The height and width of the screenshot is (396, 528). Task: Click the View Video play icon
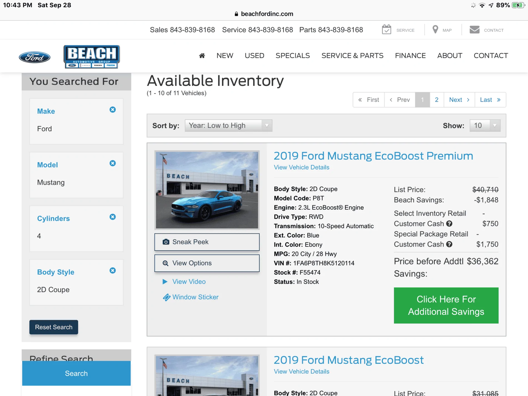tap(165, 282)
